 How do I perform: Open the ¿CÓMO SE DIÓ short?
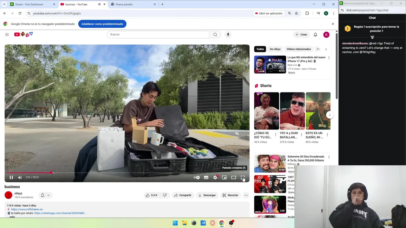click(266, 111)
